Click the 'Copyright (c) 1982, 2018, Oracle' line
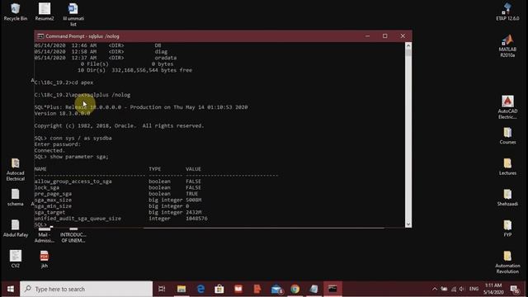528x297 pixels. [119, 126]
